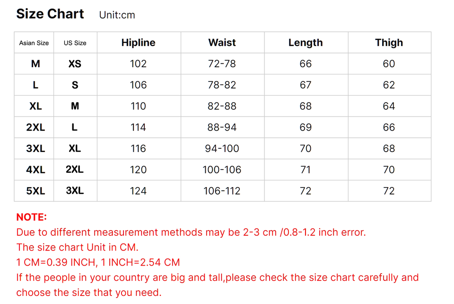Click the Hipline column header

click(138, 43)
